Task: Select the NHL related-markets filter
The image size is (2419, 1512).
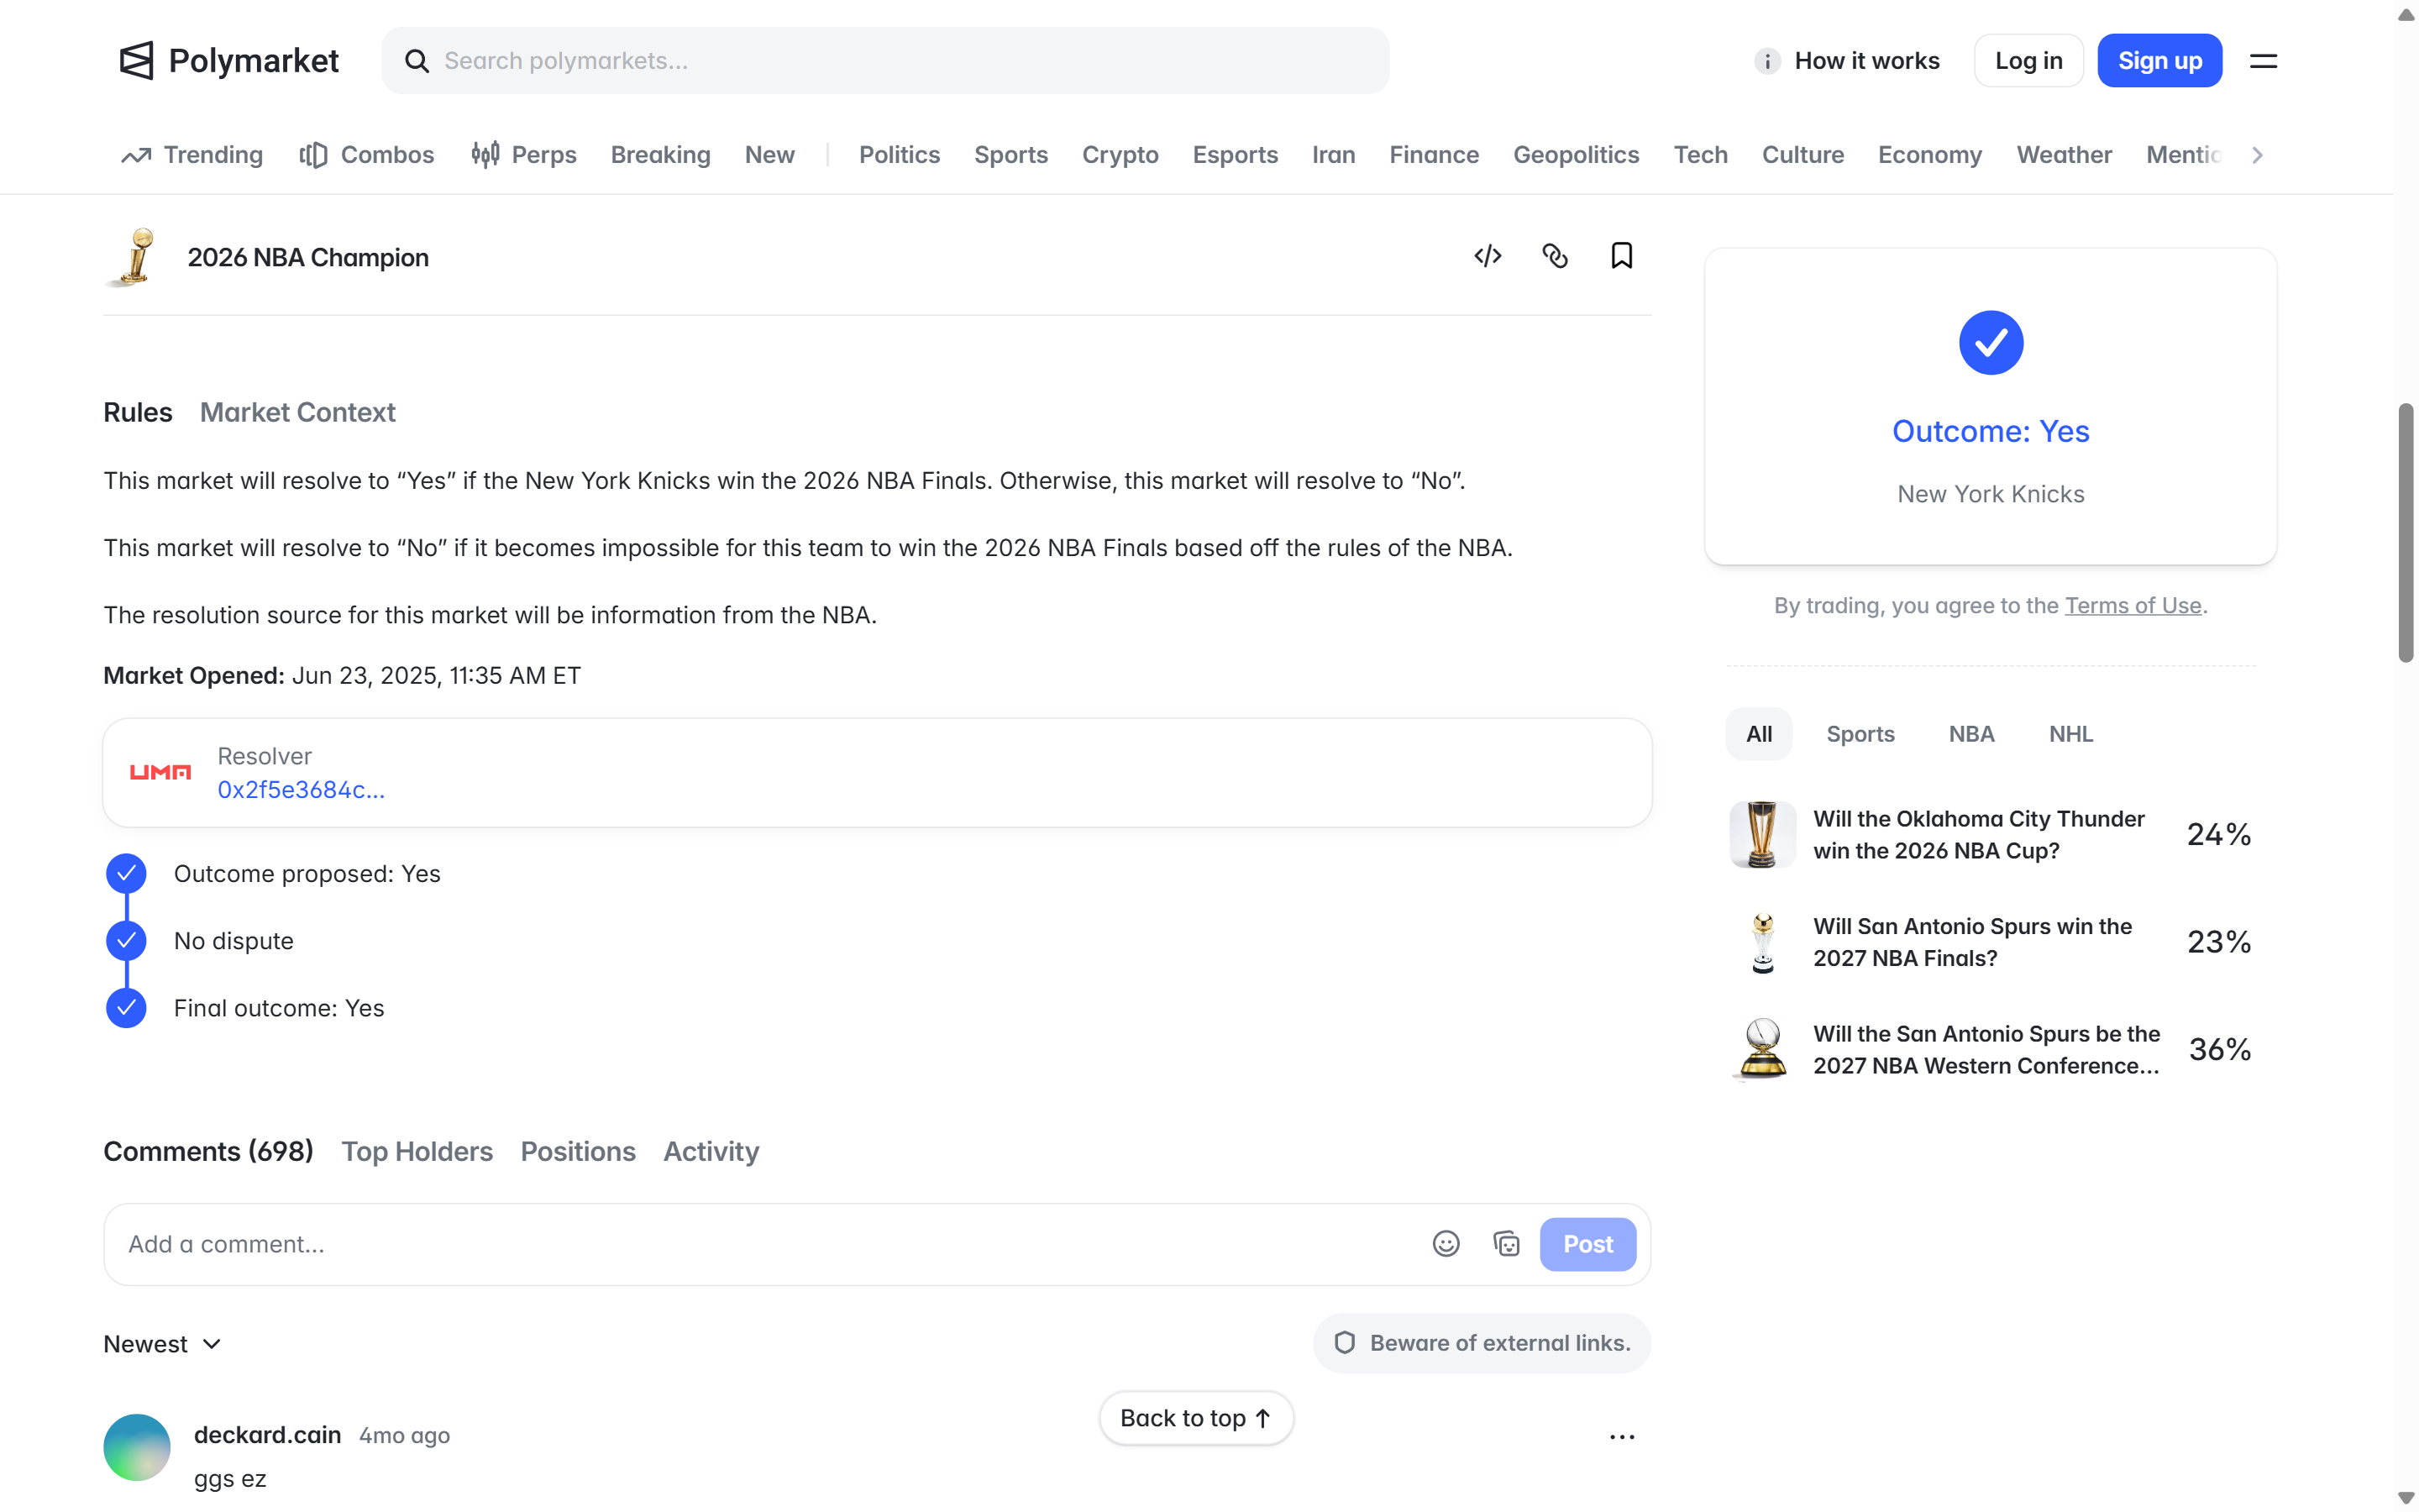Action: click(x=2070, y=734)
